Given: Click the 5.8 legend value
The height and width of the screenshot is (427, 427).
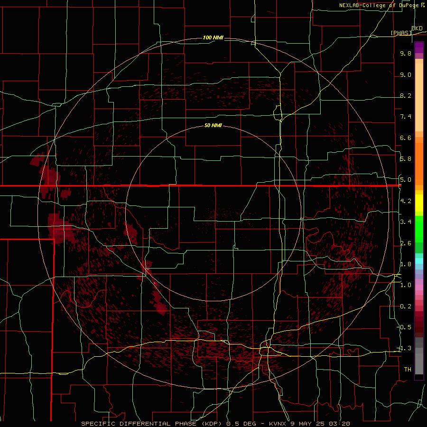Looking at the screenshot, I should 406,158.
